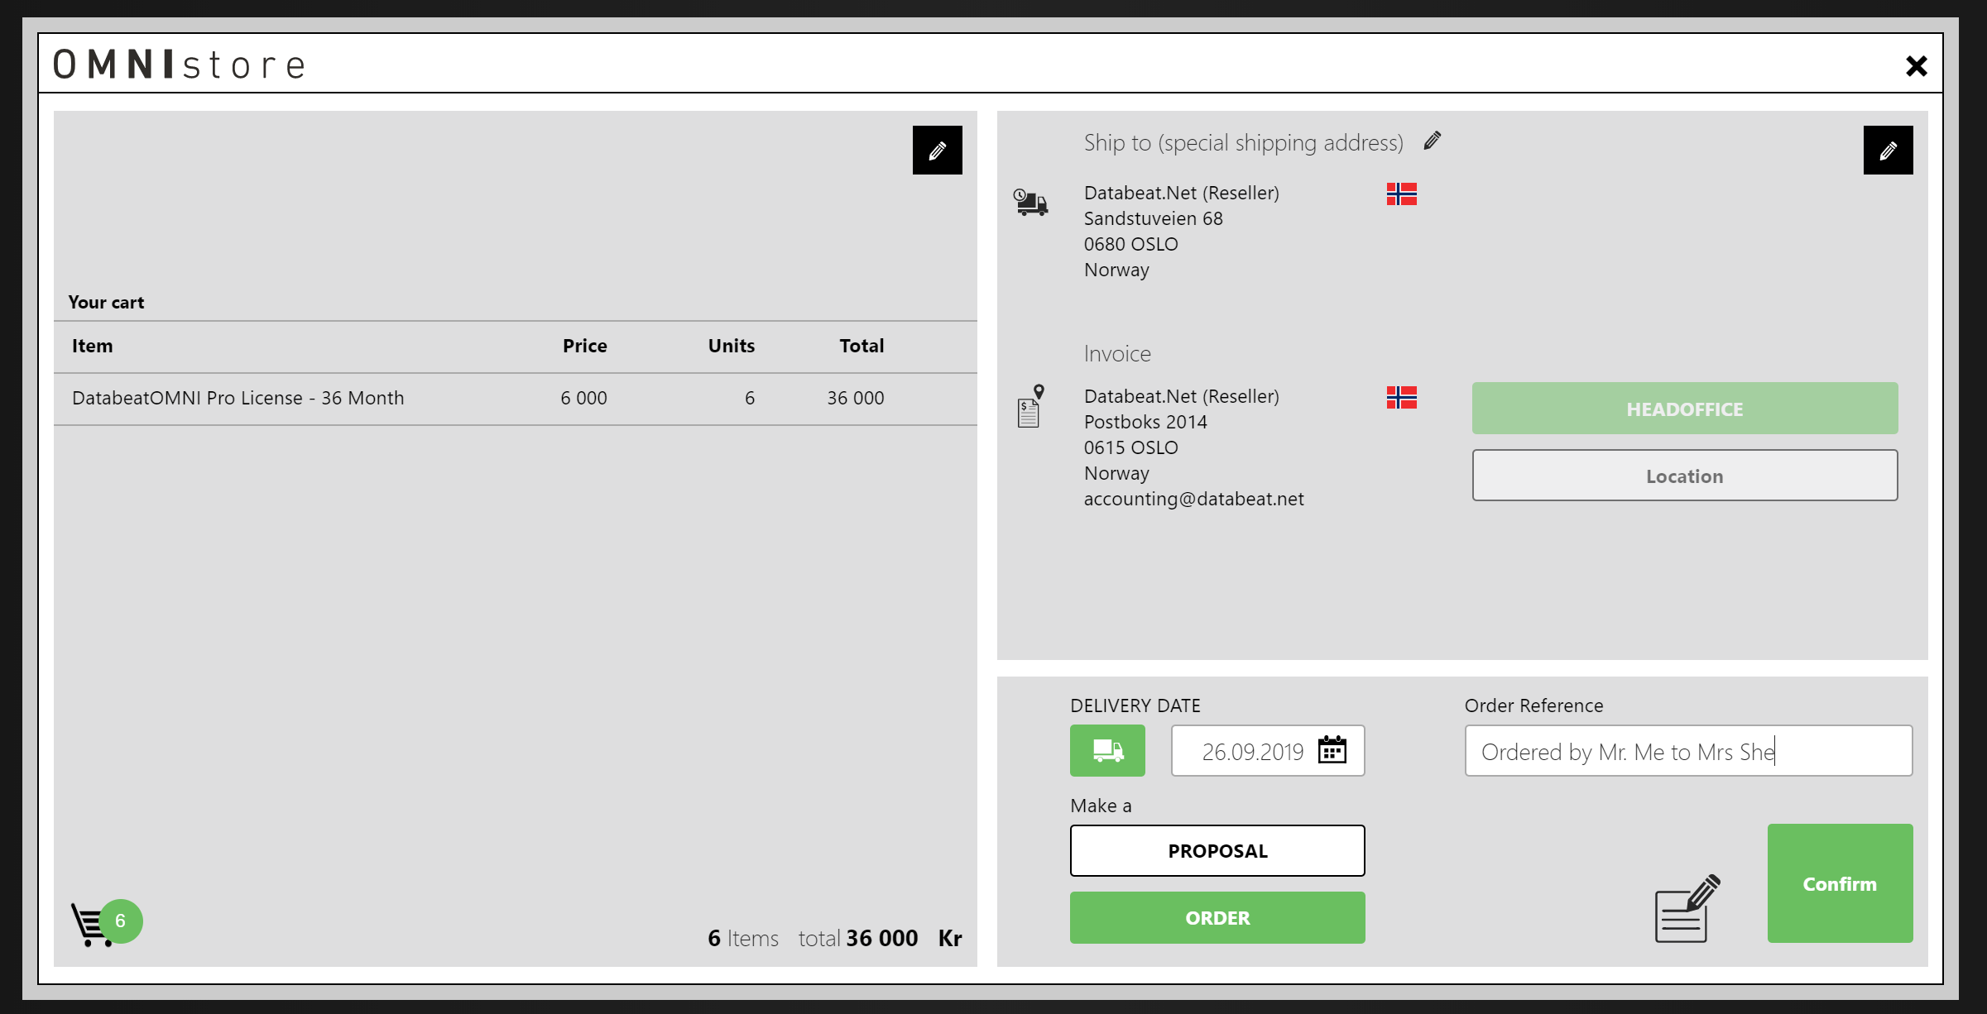1987x1014 pixels.
Task: Click the Ship to heading text
Action: (x=1243, y=143)
